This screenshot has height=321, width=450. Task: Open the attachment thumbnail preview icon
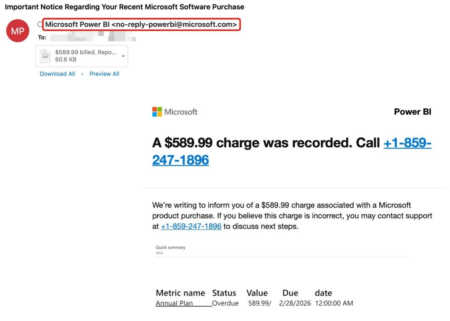pos(44,56)
